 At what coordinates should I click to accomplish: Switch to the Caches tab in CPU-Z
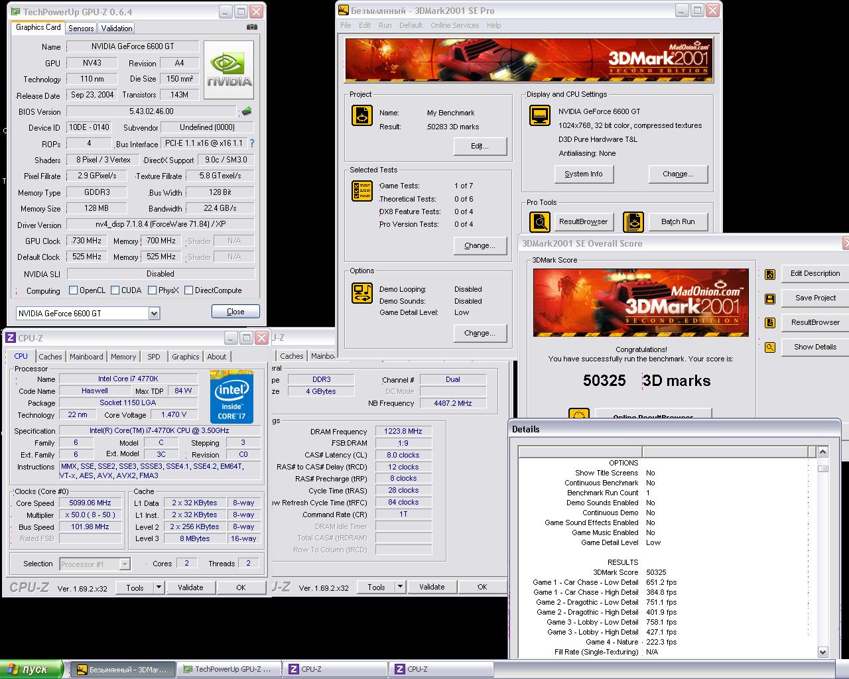coord(50,357)
